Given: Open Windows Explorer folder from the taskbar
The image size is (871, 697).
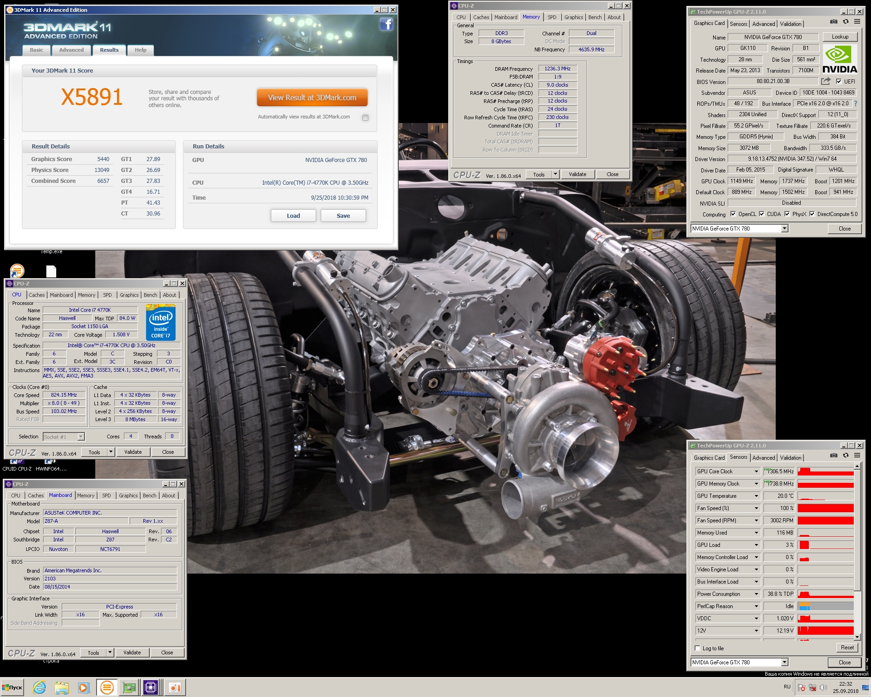Looking at the screenshot, I should point(62,687).
